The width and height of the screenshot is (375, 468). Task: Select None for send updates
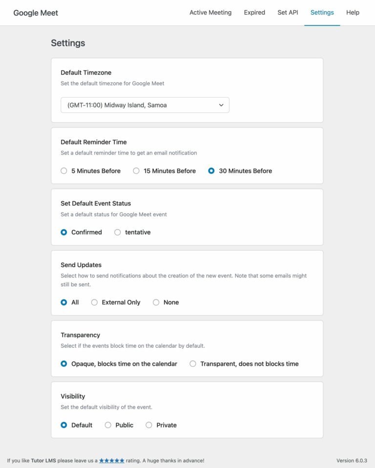[156, 302]
